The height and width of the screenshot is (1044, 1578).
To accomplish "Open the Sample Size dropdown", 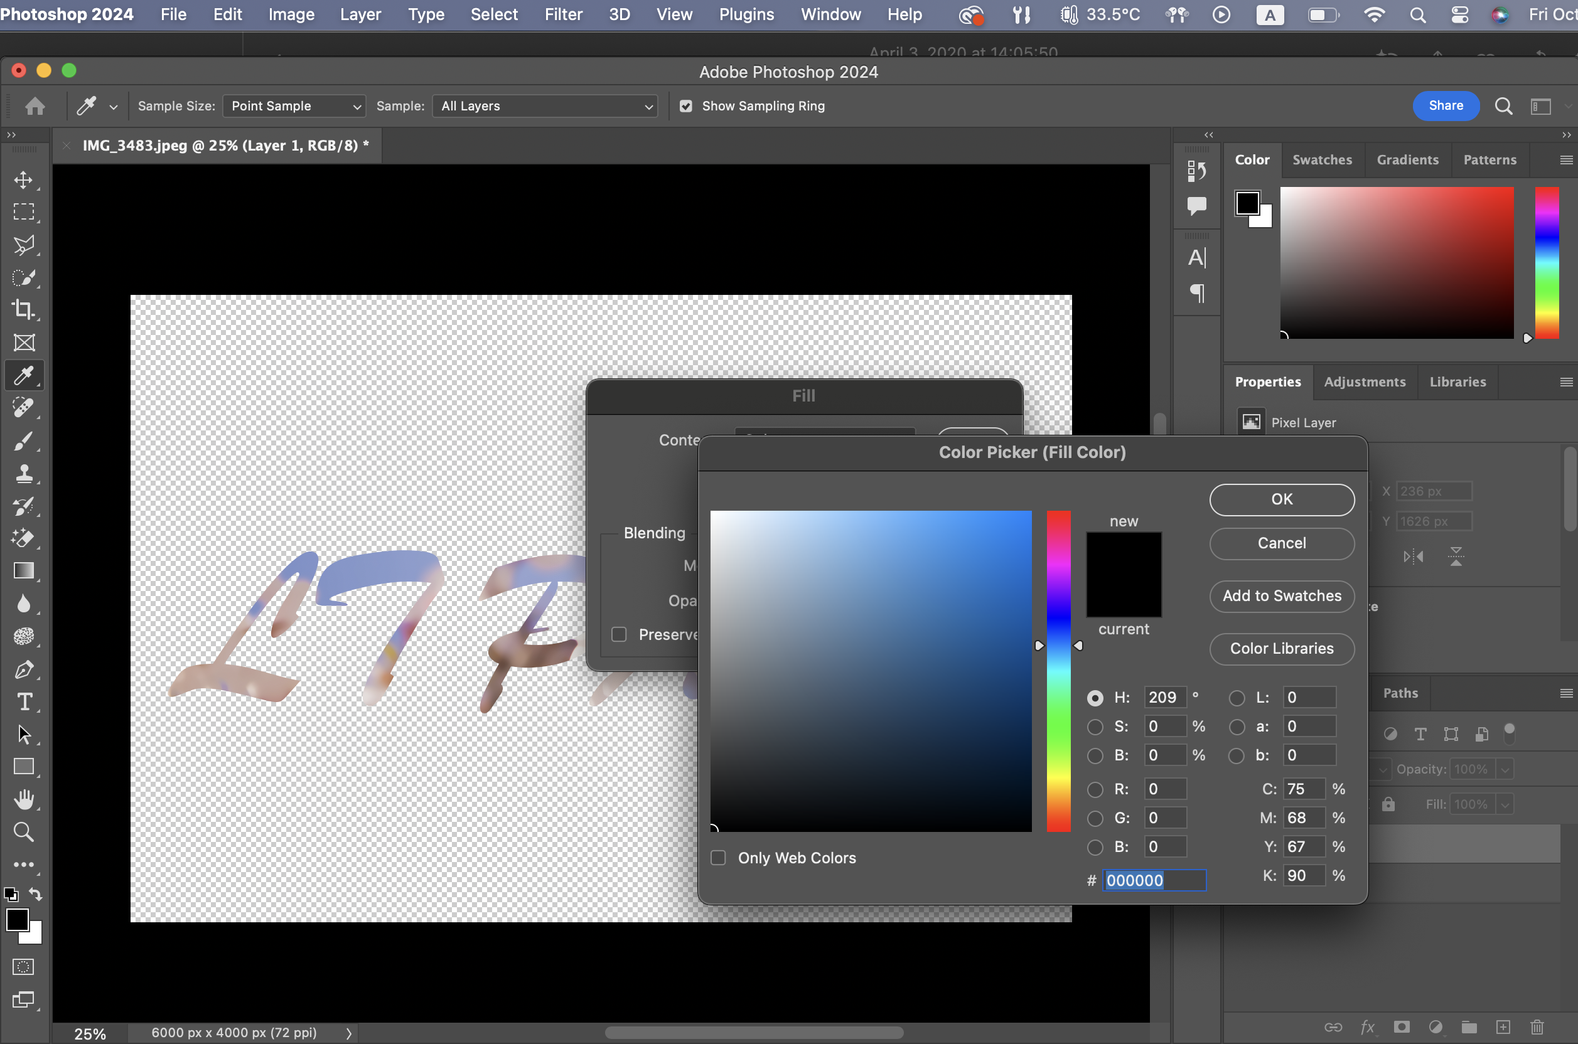I will pyautogui.click(x=294, y=106).
